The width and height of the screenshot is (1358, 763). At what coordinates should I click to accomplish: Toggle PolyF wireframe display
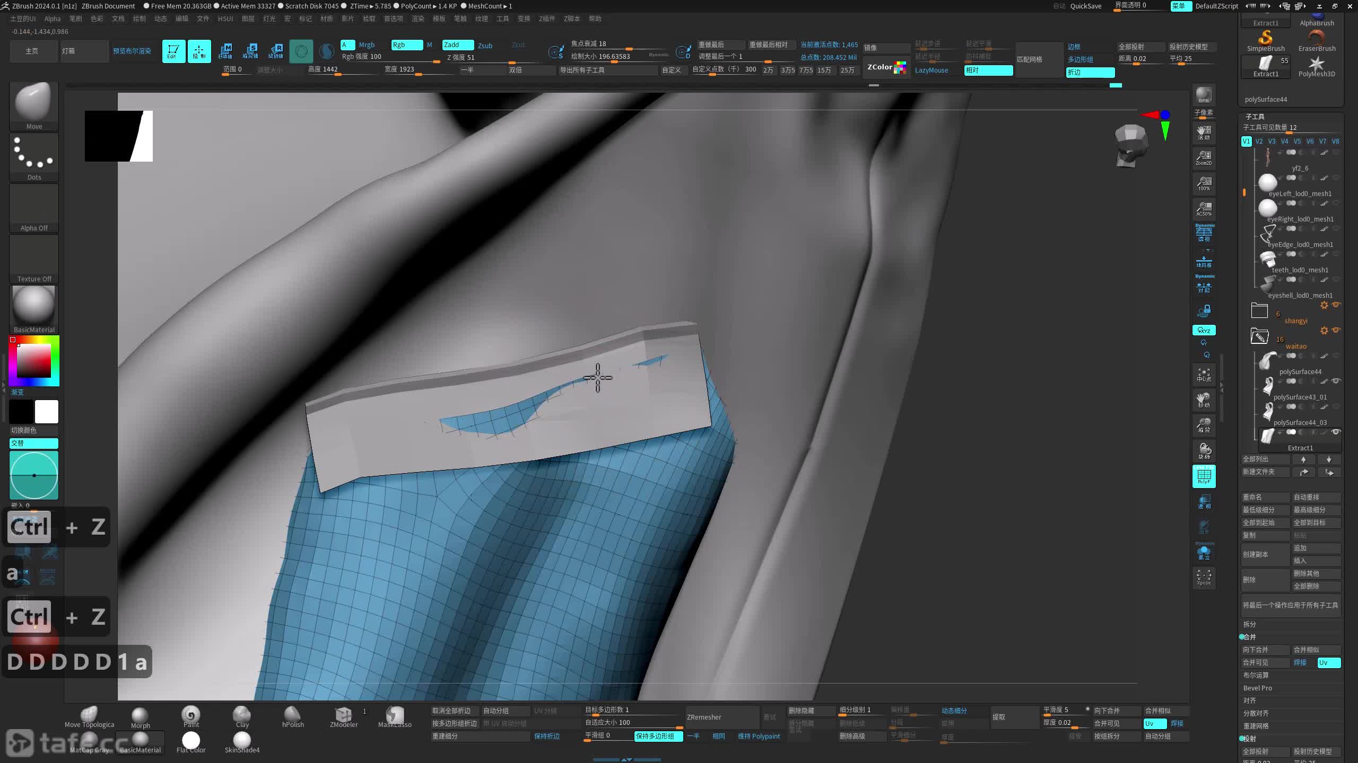[1204, 476]
